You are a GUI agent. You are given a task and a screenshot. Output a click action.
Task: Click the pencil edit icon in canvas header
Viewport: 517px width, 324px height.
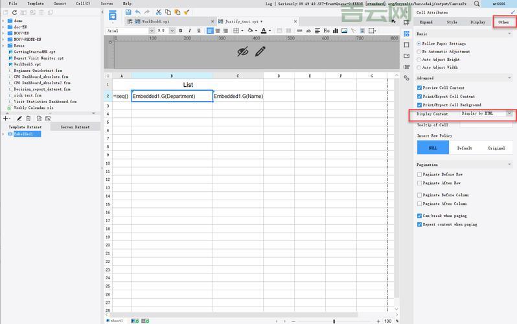click(260, 51)
